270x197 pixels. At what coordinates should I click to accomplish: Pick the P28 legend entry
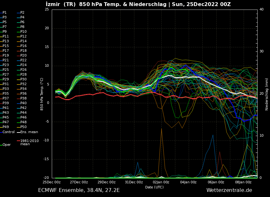(x=22, y=75)
